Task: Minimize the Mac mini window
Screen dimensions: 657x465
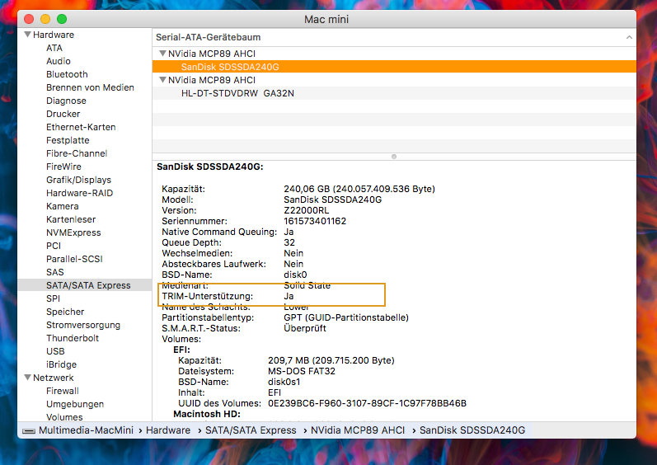Action: 45,19
